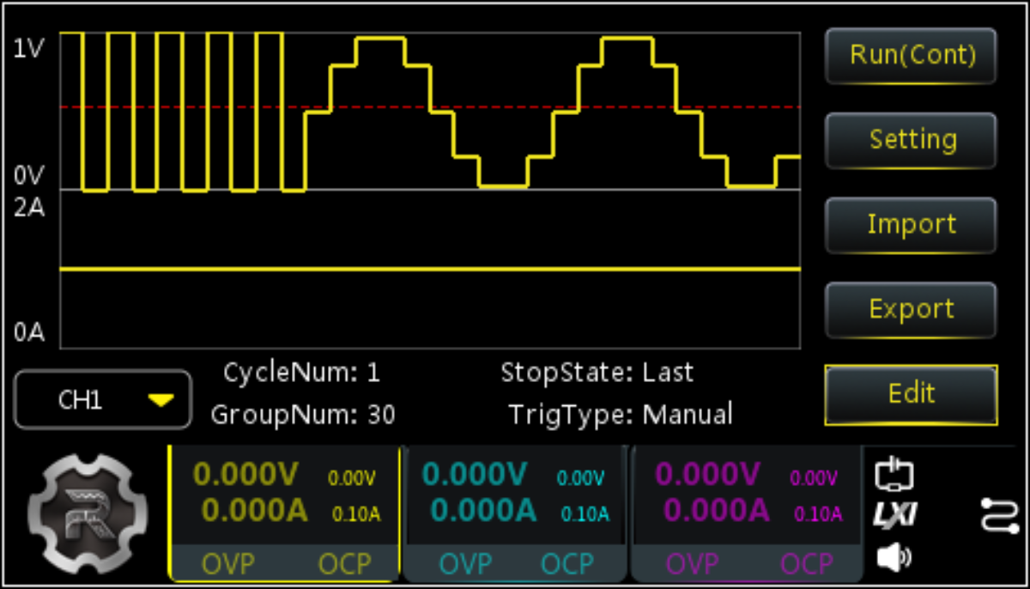The image size is (1030, 589).
Task: Toggle OVP on the cyan channel 2
Action: 467,564
